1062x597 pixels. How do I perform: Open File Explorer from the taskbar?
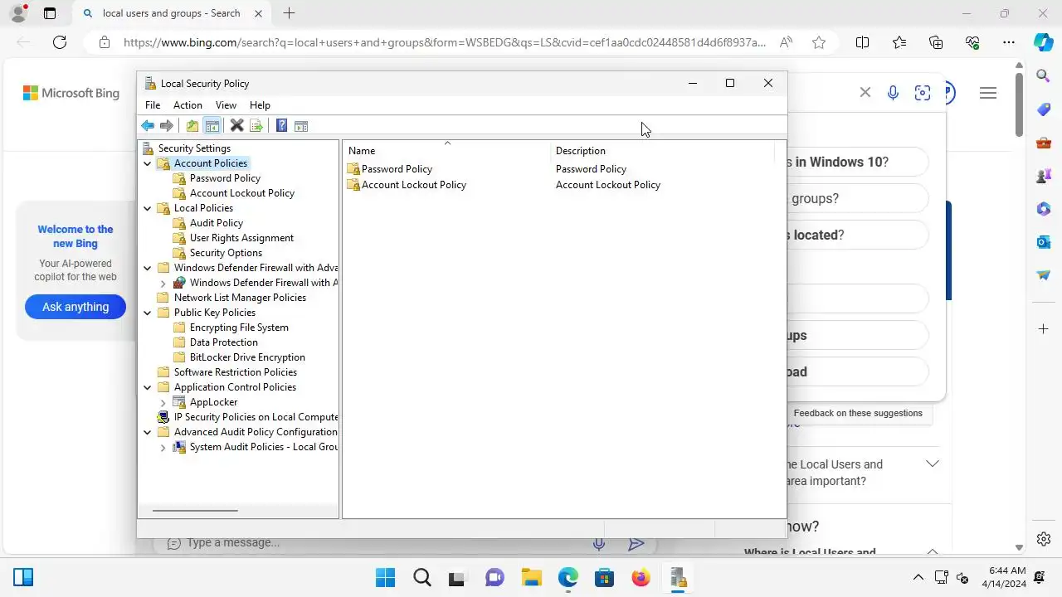531,577
